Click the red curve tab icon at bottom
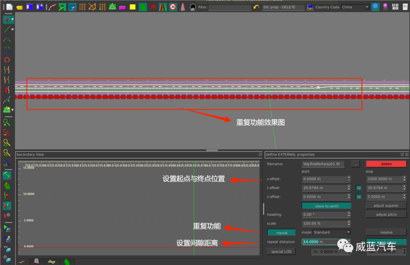The height and width of the screenshot is (265, 410). point(22,262)
